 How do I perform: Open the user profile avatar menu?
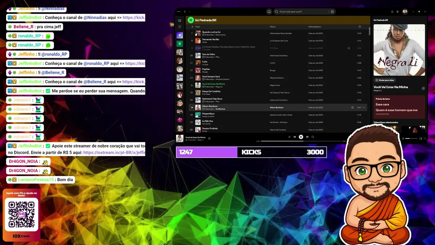405,12
